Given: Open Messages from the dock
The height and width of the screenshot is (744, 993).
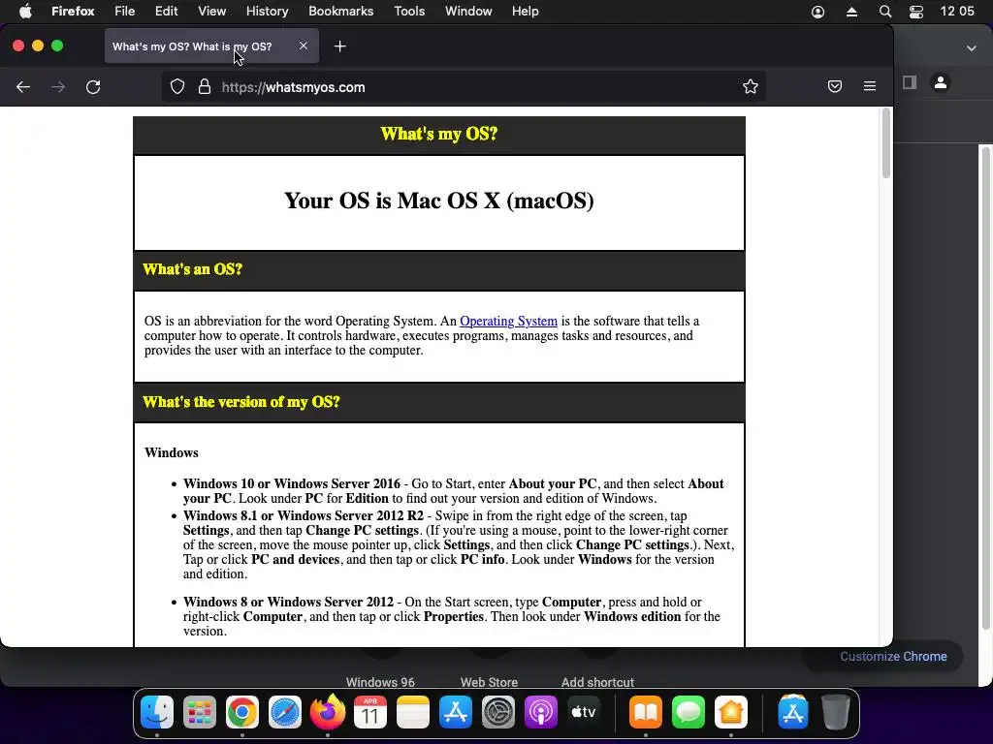Looking at the screenshot, I should [689, 712].
